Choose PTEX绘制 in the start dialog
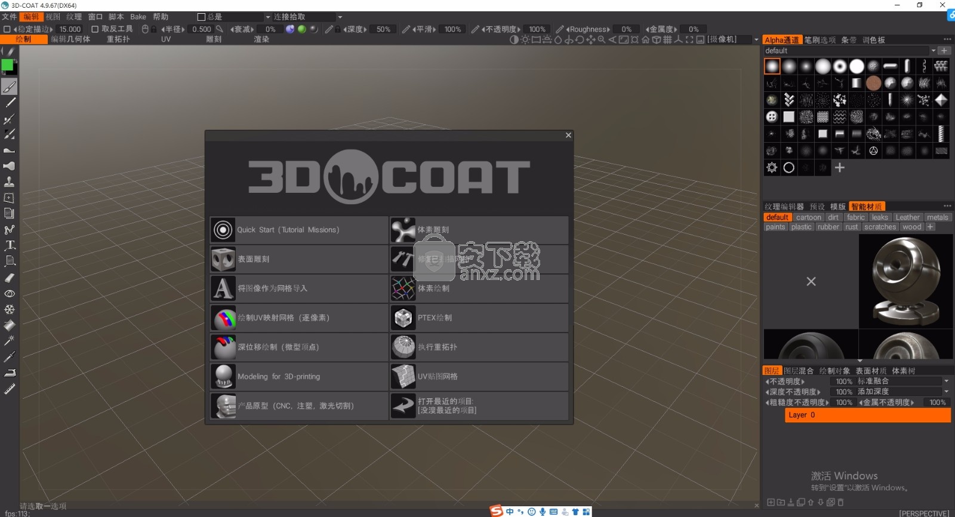The image size is (955, 517). tap(479, 318)
